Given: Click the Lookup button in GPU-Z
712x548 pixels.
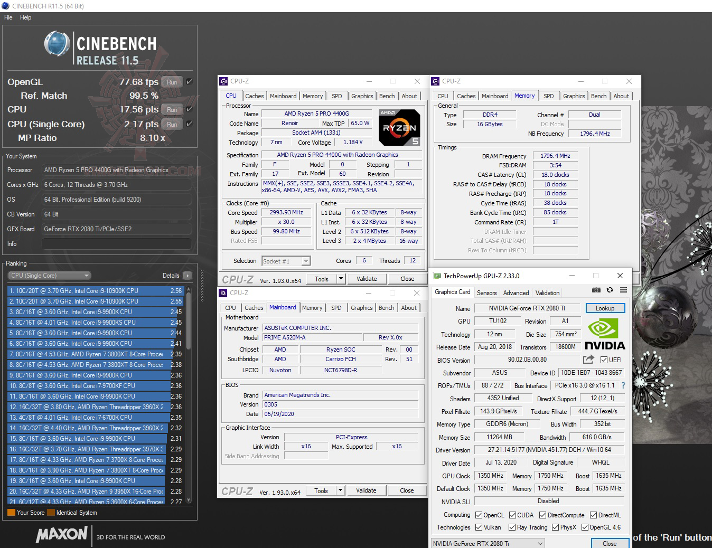Looking at the screenshot, I should tap(605, 308).
